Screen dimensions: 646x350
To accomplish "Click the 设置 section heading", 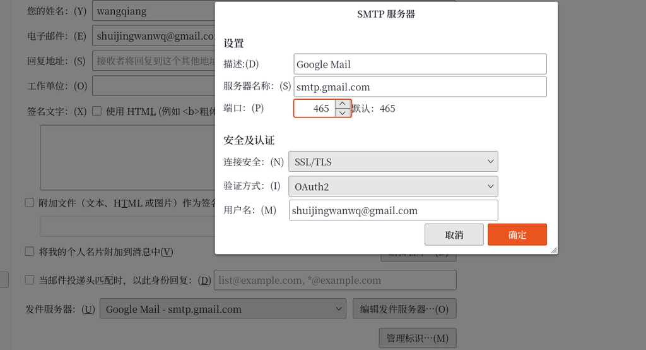I will 233,44.
